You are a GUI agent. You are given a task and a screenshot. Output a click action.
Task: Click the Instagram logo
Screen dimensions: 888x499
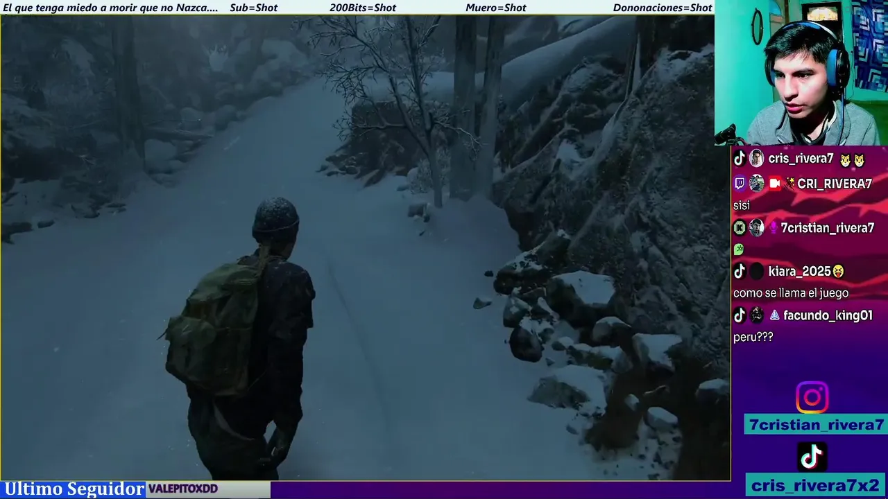pos(812,398)
